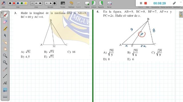
Task: Pick the green pen color
Action: (x=22, y=3)
